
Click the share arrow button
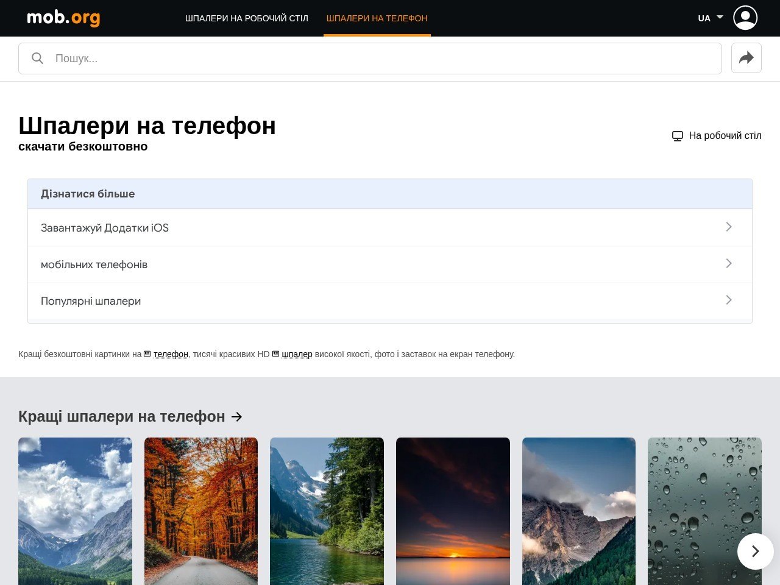(746, 58)
